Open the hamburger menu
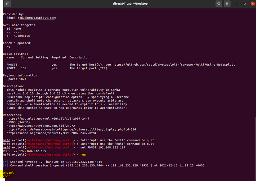The height and width of the screenshot is (181, 256). [x=227, y=4]
